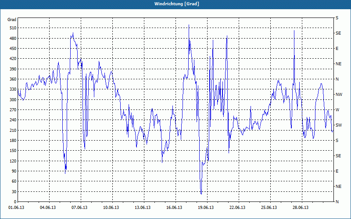Click the 210 y-axis value
351x219 pixels.
tap(13, 130)
